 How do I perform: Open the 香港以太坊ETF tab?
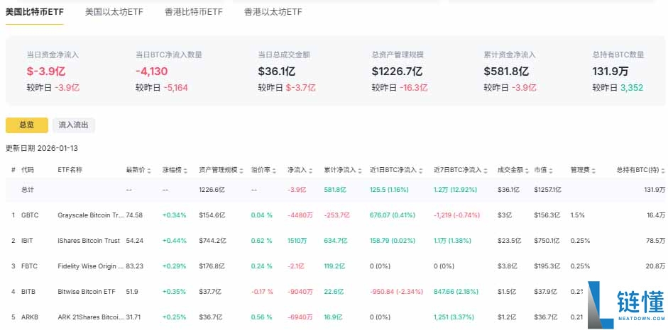273,12
